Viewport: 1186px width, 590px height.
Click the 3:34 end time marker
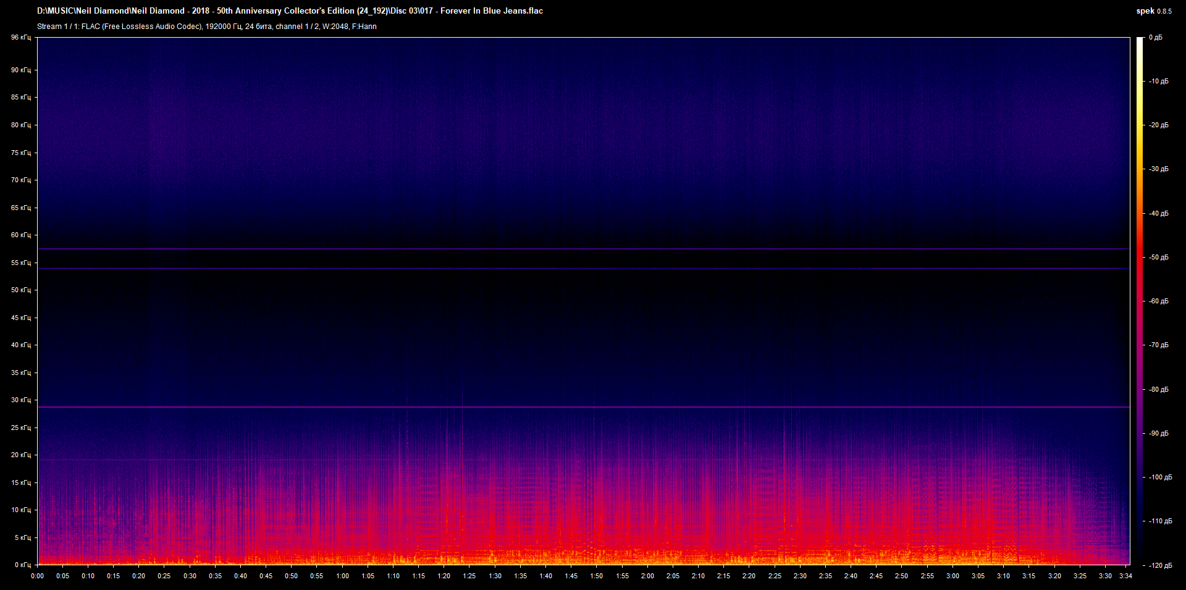point(1125,576)
